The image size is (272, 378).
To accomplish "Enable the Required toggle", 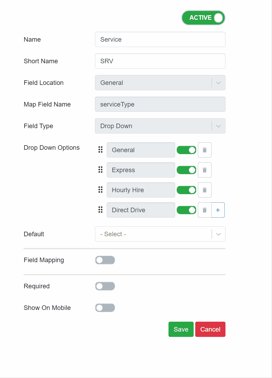I will (x=105, y=286).
